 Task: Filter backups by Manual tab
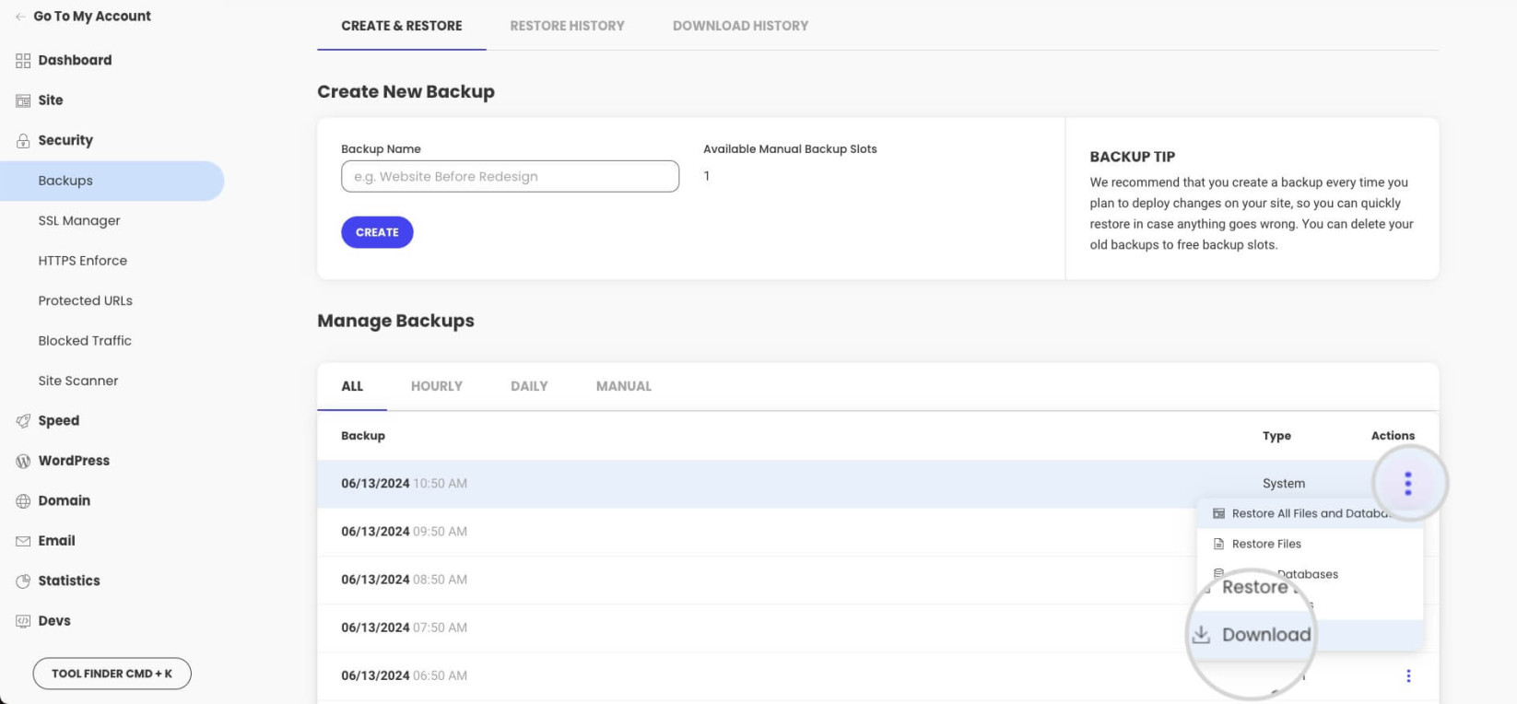[624, 386]
